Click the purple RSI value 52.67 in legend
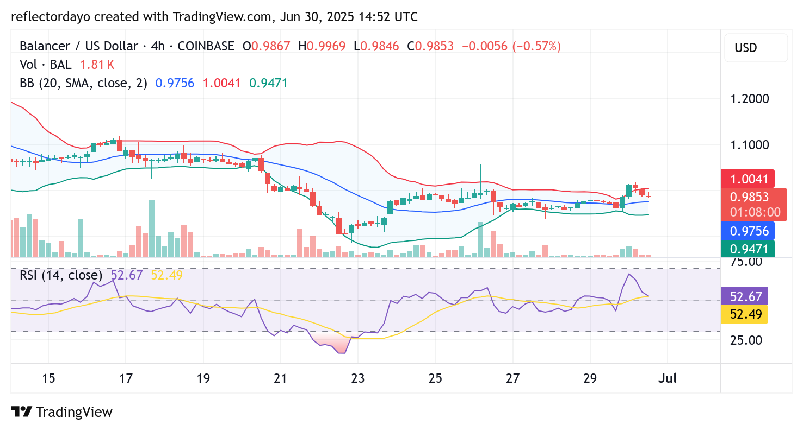The image size is (803, 431). click(126, 275)
